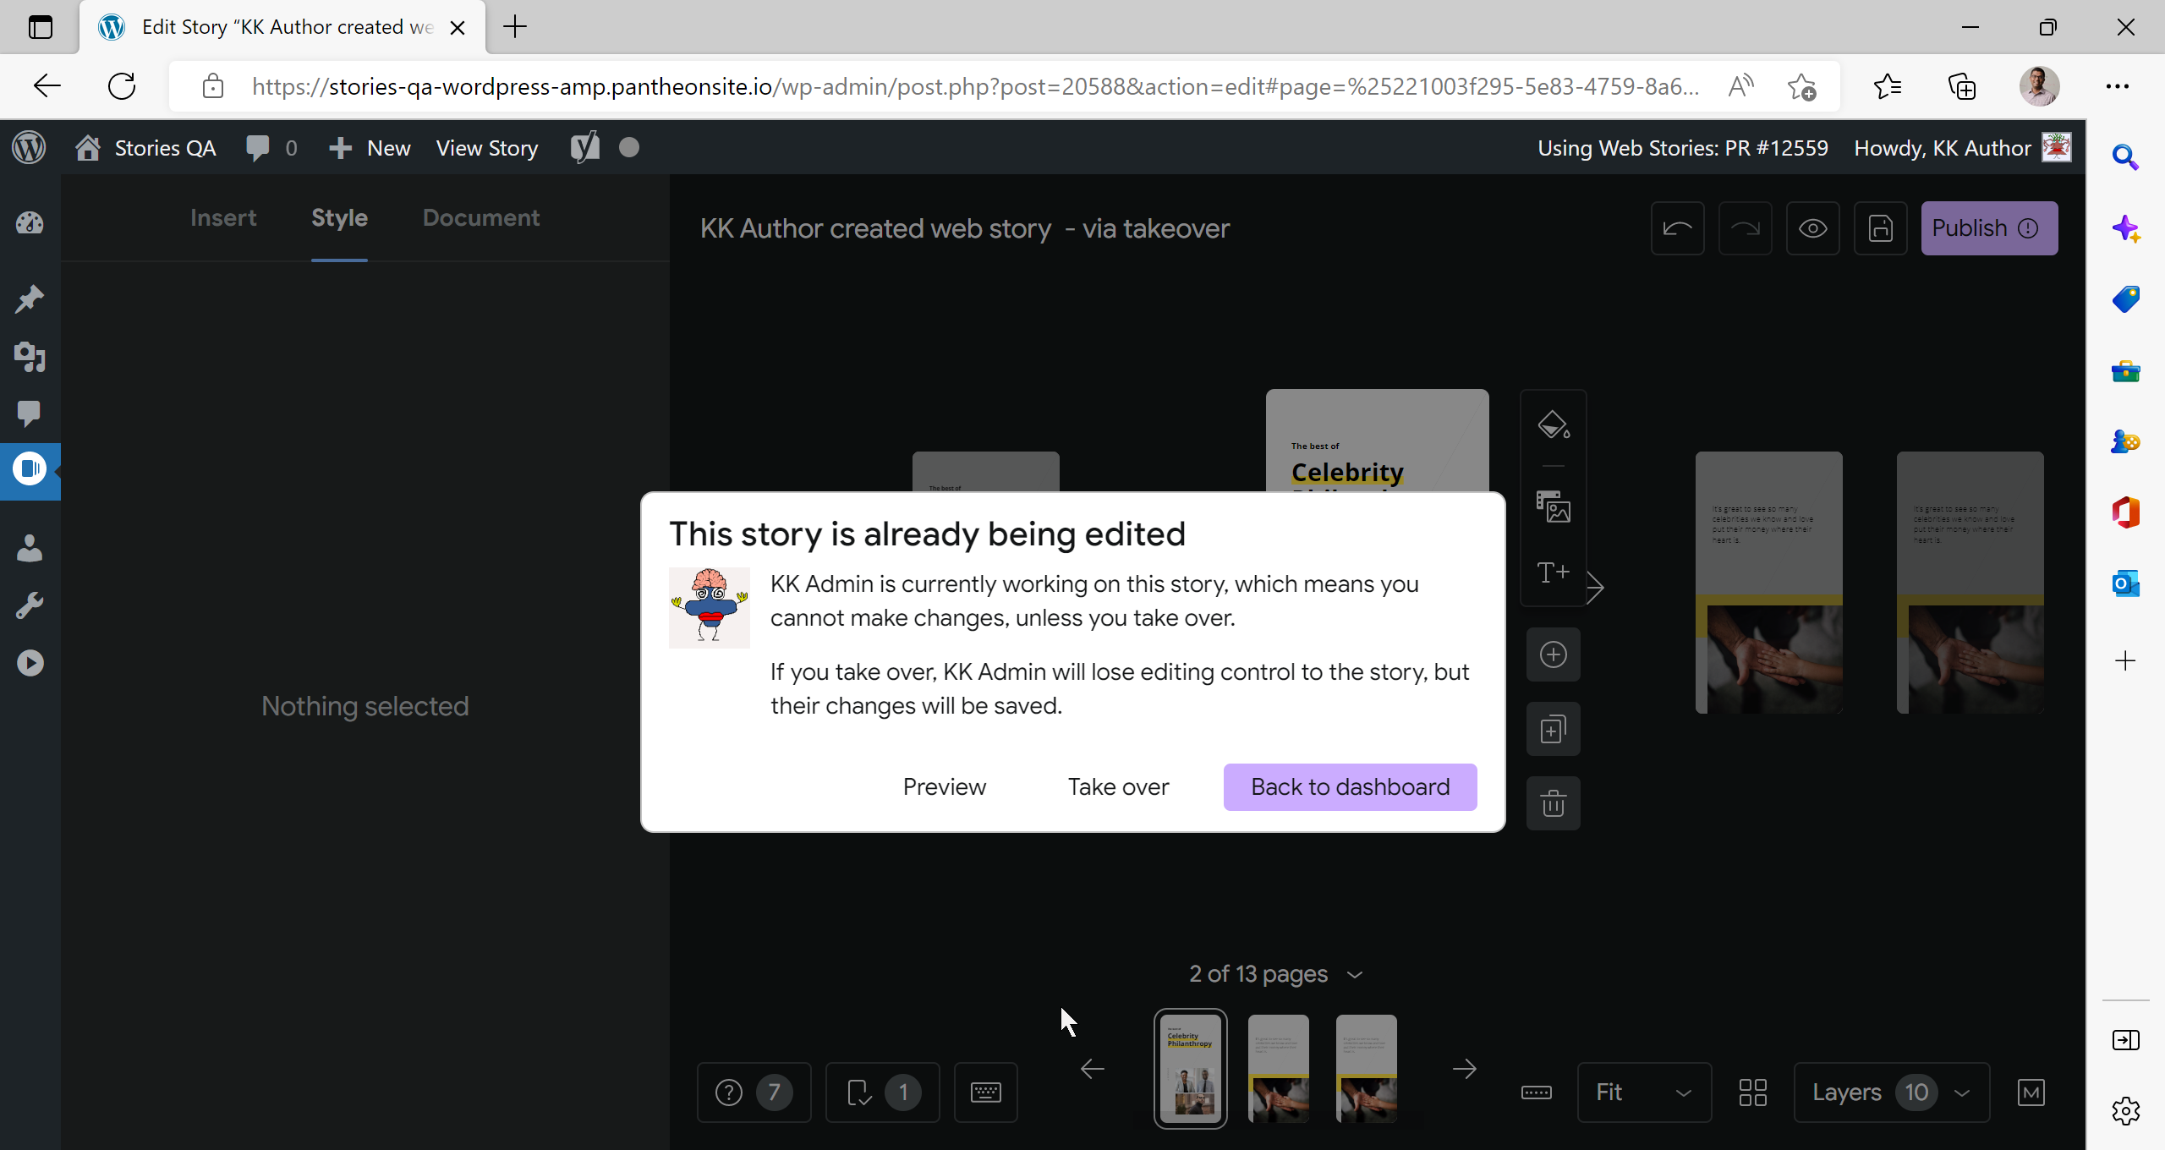Open the help center question mark button
The height and width of the screenshot is (1150, 2165).
pos(754,1092)
